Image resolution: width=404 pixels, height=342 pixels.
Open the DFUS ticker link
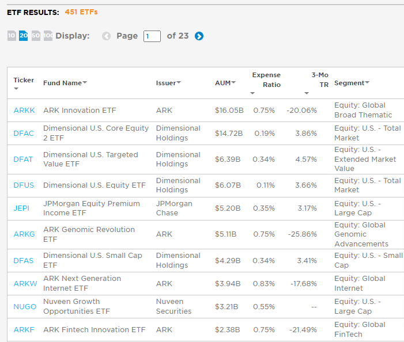pyautogui.click(x=24, y=185)
